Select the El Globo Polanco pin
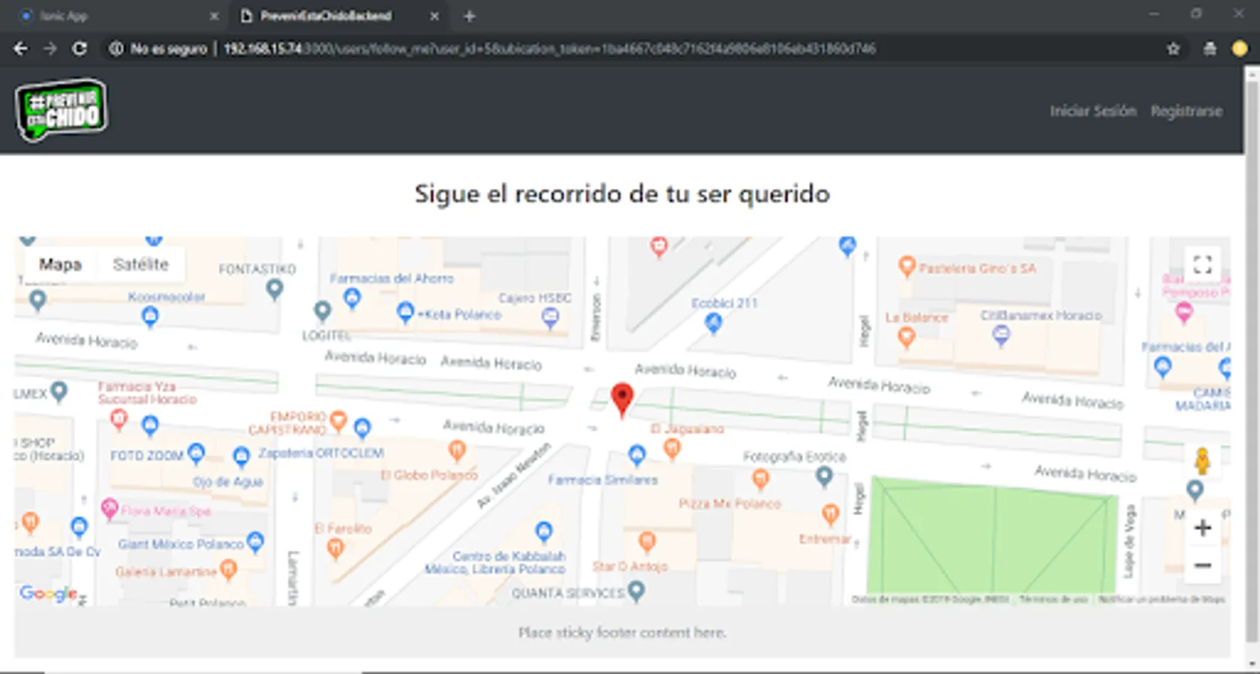 click(x=456, y=450)
